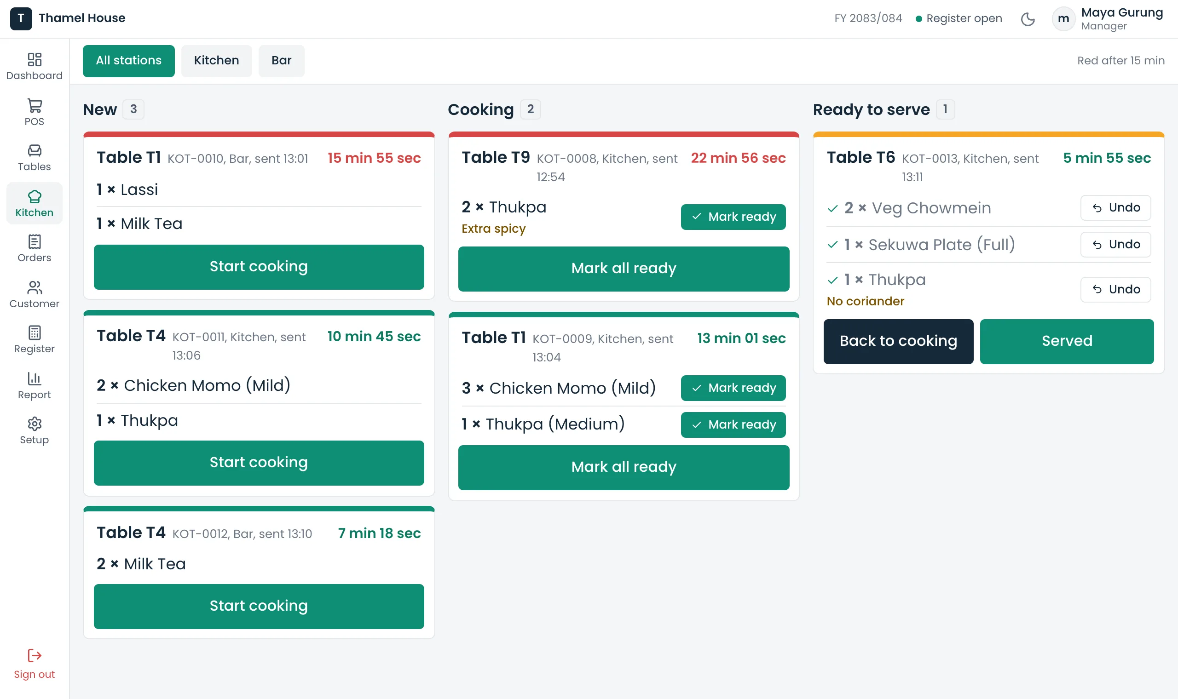Start cooking KOT-0012 Milk Tea order
This screenshot has width=1178, height=699.
(x=259, y=606)
